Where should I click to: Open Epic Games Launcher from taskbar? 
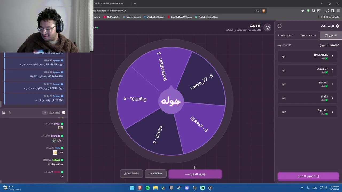[x=171, y=188]
